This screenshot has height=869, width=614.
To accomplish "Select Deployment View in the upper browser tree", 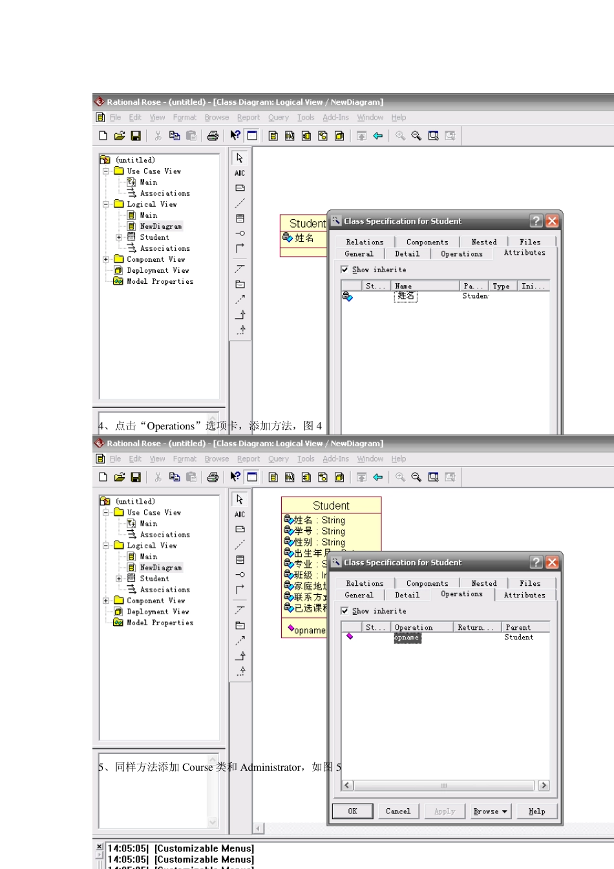I will click(158, 270).
